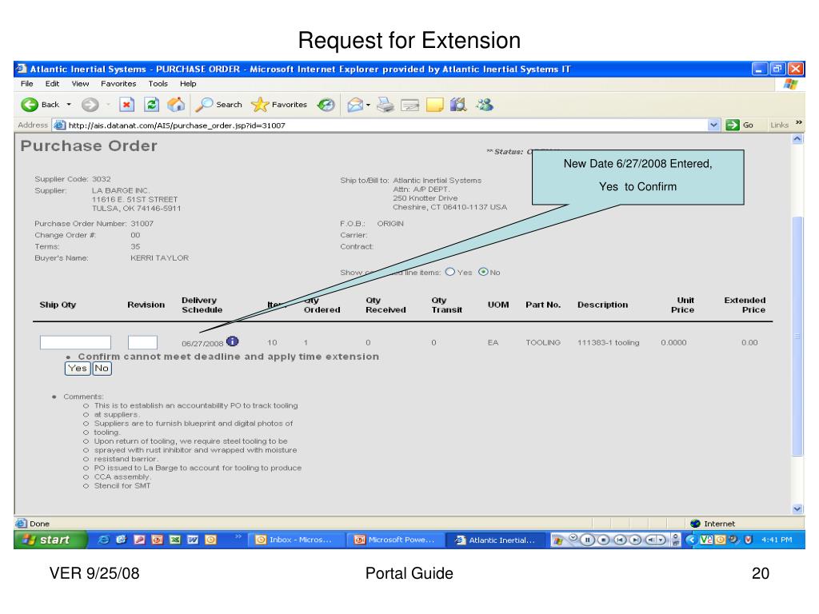Click the green Go arrow button
This screenshot has width=819, height=614.
point(733,125)
